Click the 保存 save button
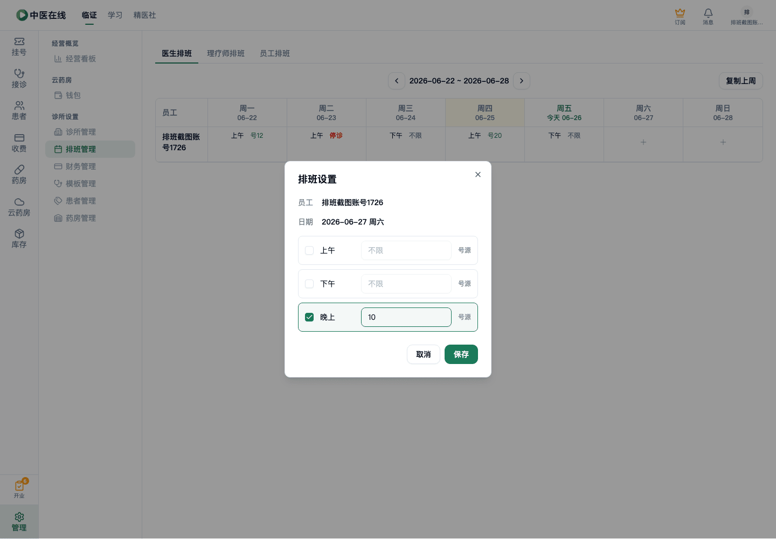Viewport: 776px width, 539px height. tap(461, 354)
